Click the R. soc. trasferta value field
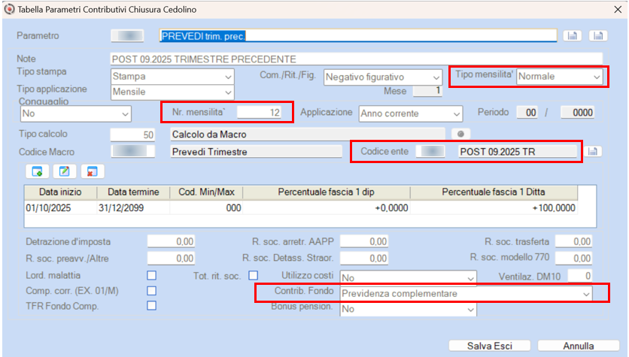629x357 pixels. coord(573,241)
